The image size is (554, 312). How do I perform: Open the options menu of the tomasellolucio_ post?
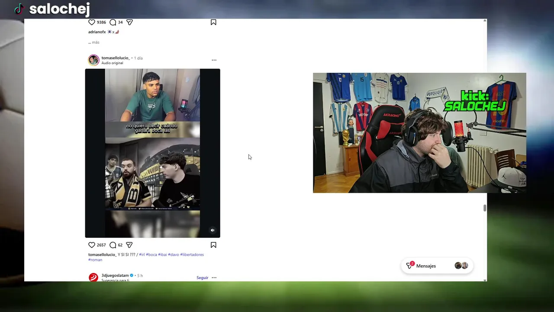(214, 60)
